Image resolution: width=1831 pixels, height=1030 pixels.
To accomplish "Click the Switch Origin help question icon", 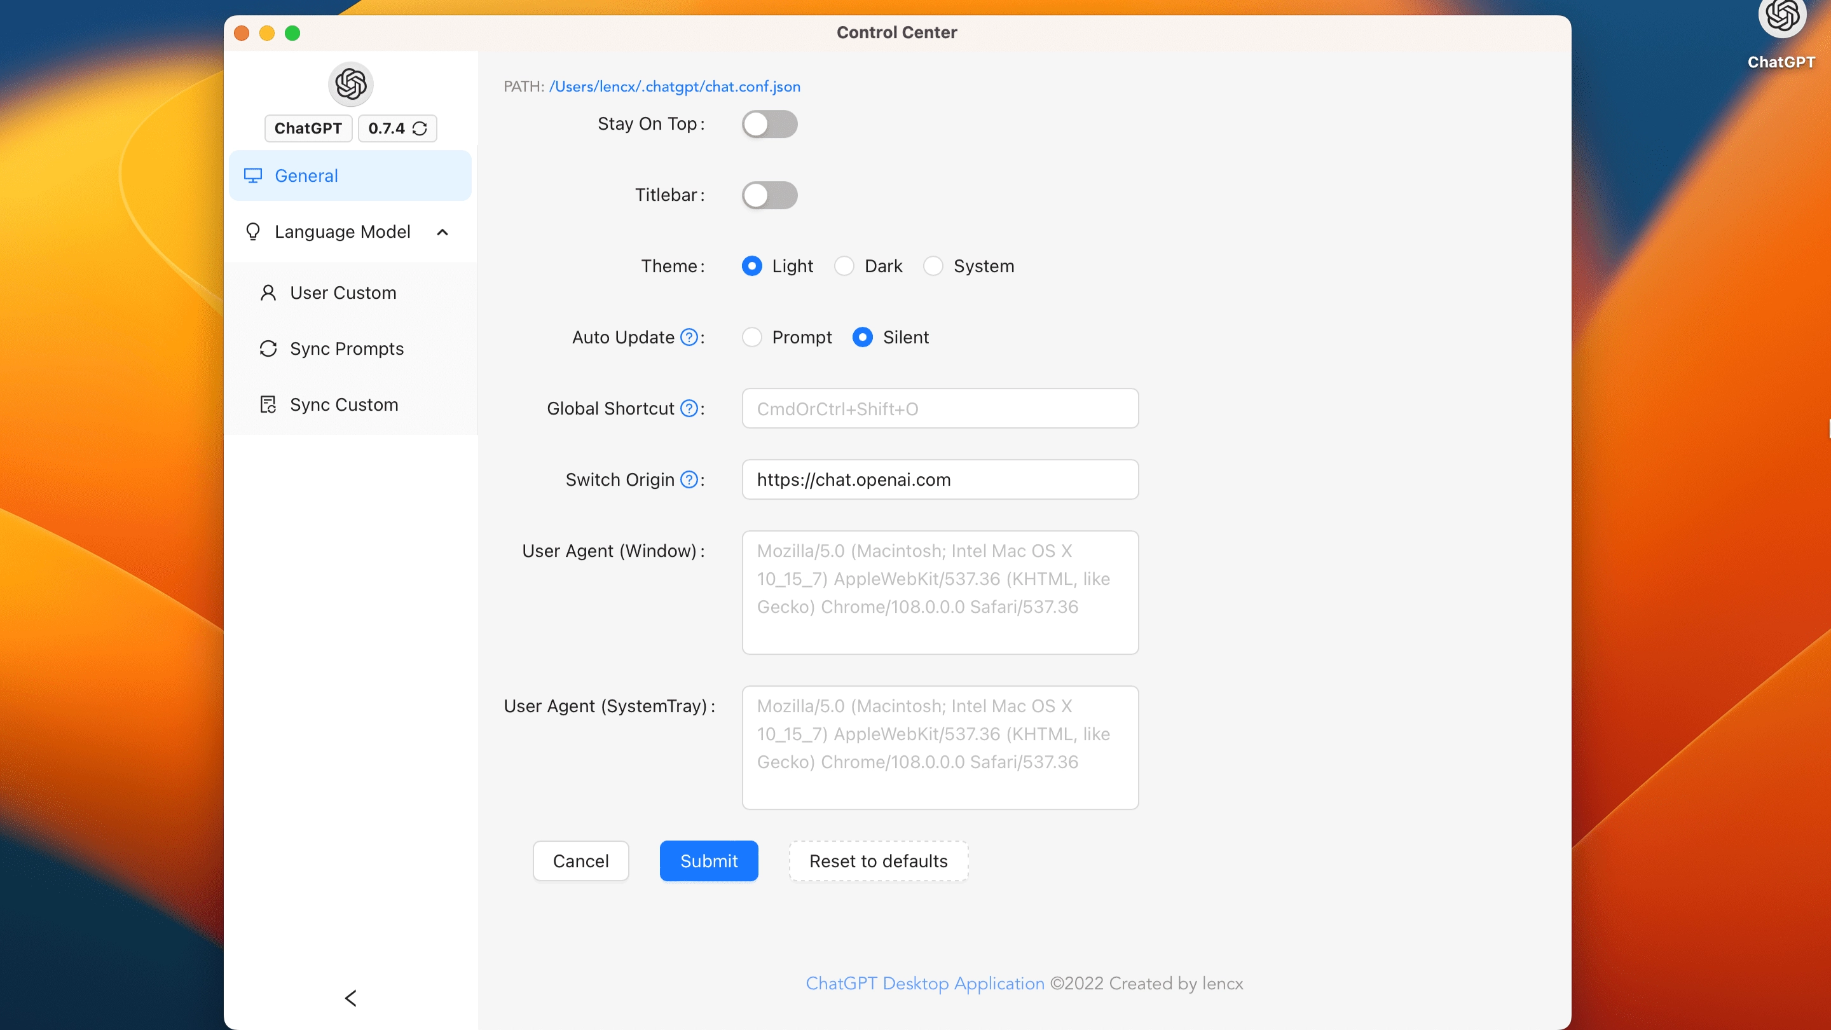I will pyautogui.click(x=688, y=480).
